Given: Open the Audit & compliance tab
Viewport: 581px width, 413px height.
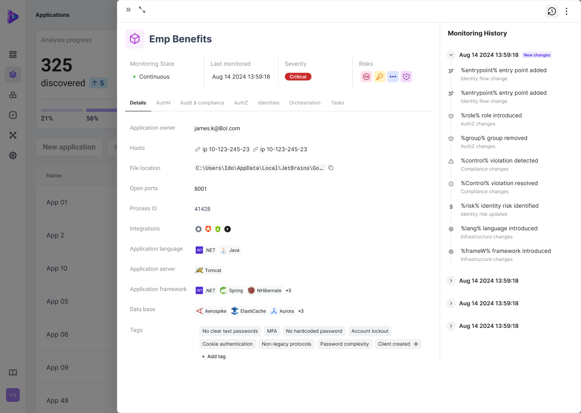Looking at the screenshot, I should pos(202,103).
